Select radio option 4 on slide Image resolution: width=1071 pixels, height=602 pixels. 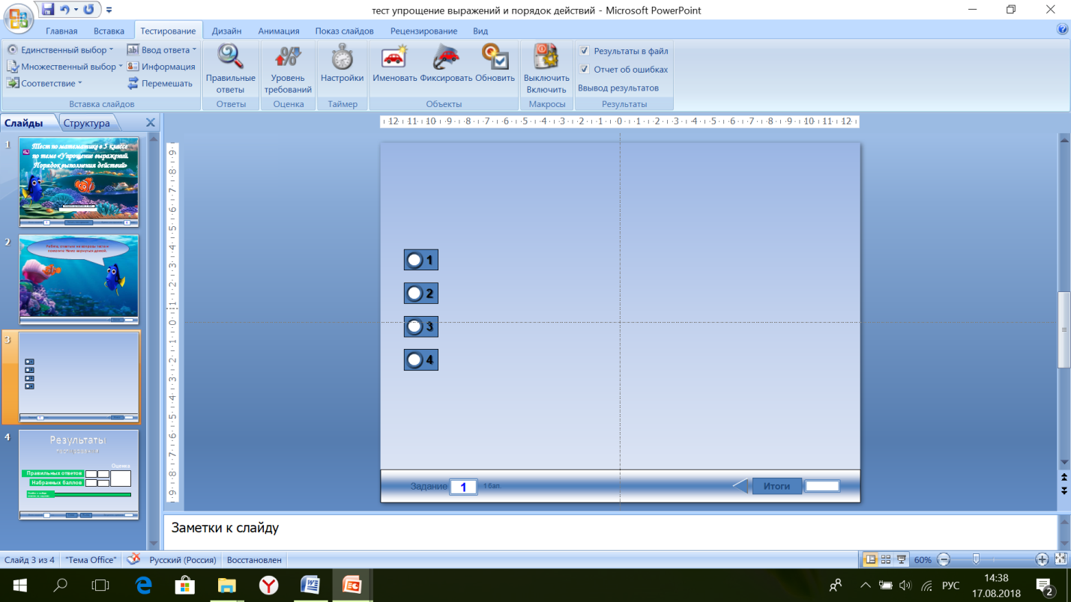click(x=414, y=360)
